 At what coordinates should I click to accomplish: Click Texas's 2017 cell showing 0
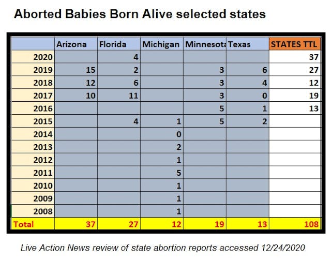coord(247,95)
